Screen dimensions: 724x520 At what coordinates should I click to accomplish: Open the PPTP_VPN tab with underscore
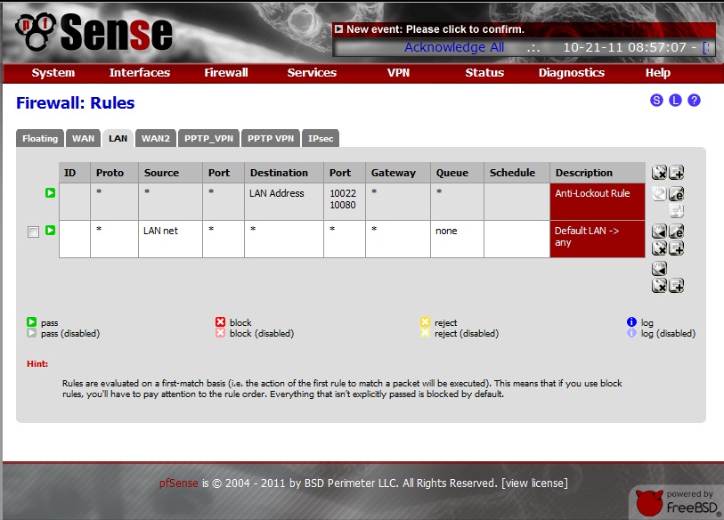(x=208, y=138)
